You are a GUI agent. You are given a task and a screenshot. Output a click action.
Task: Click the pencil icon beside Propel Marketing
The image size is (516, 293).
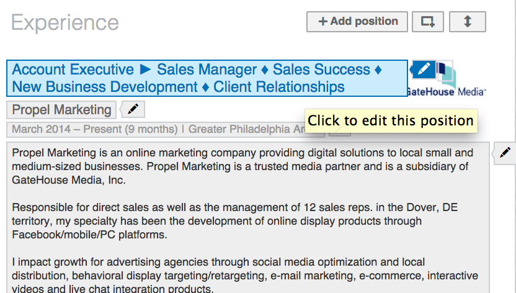click(133, 109)
